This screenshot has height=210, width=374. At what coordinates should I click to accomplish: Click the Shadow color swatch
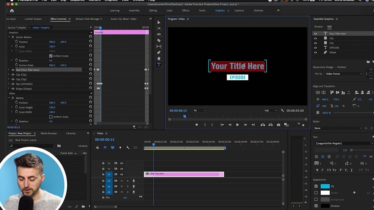coord(325,206)
